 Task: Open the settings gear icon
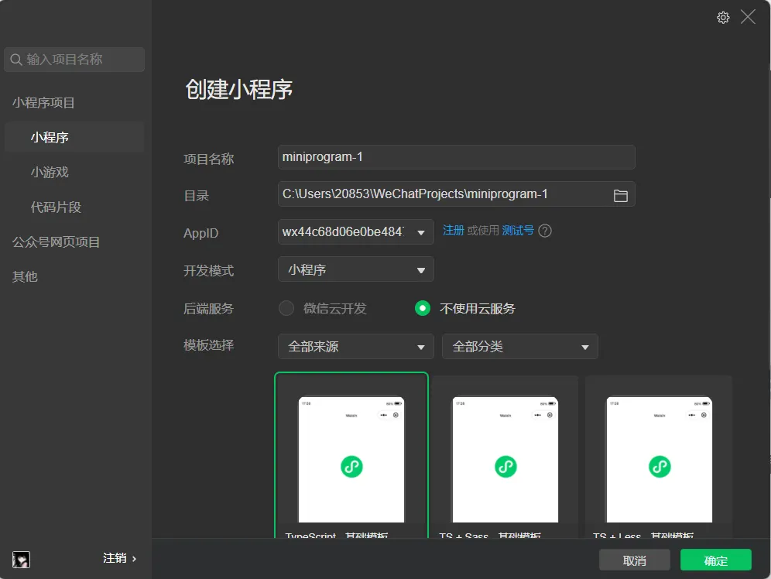(723, 18)
